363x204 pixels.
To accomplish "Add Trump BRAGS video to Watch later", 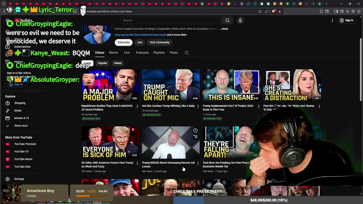I will pos(195,131).
